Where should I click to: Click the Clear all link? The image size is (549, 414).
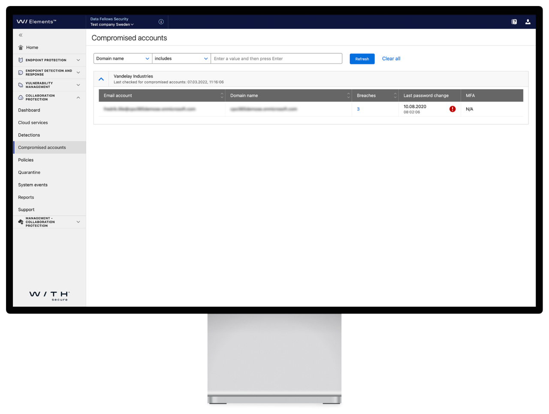tap(391, 59)
